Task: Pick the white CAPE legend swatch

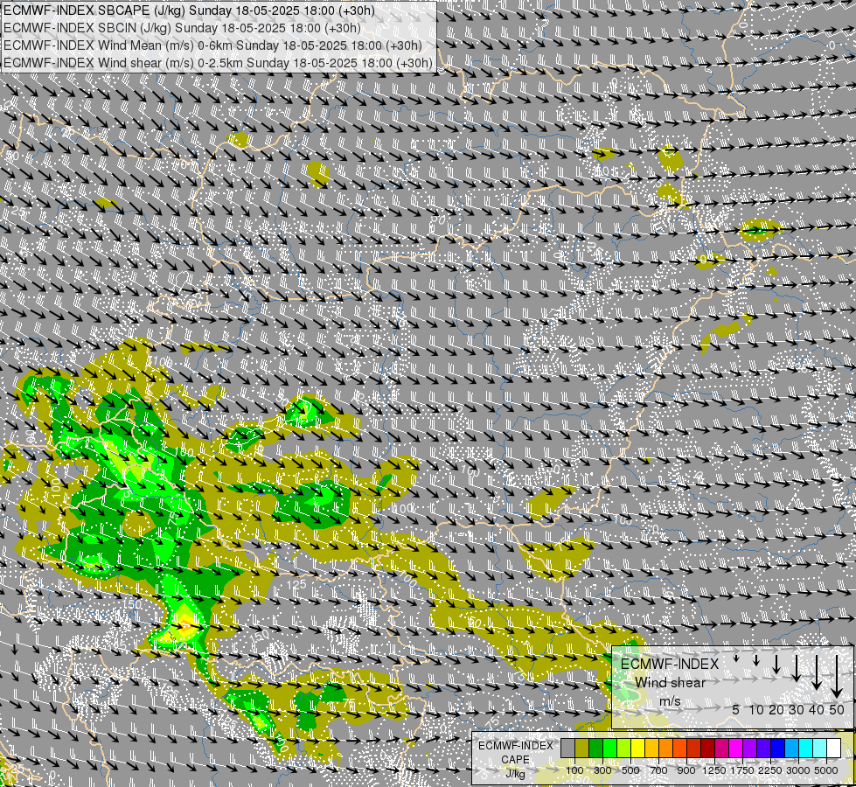Action: coord(834,749)
